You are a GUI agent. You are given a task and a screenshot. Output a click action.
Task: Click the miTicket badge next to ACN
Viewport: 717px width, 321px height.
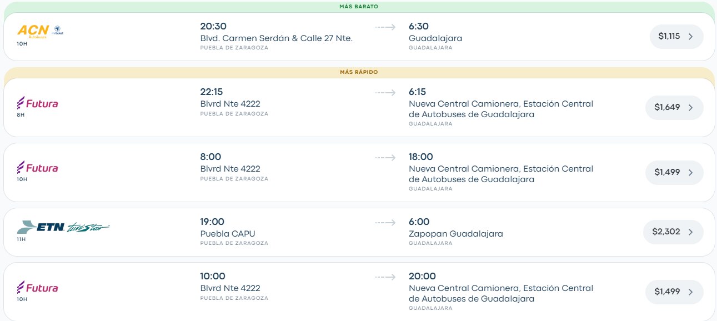(x=58, y=30)
